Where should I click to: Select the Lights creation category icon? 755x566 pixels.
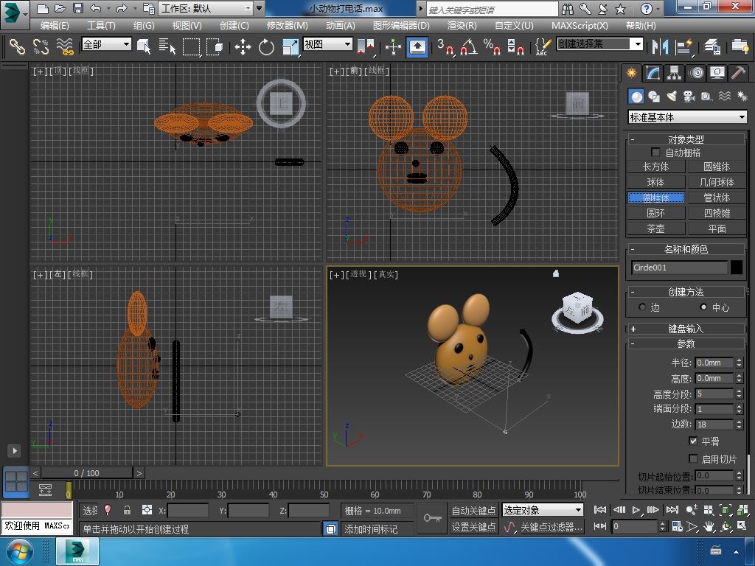(672, 97)
